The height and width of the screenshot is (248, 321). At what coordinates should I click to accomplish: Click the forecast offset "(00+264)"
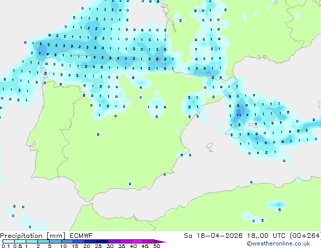pos(305,236)
